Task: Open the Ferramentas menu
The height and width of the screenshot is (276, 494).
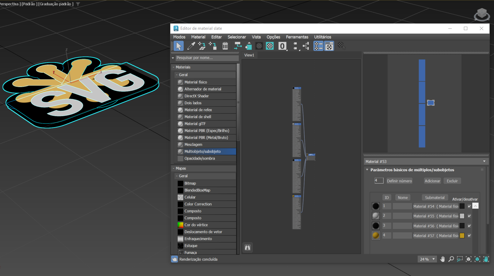Action: (x=297, y=37)
